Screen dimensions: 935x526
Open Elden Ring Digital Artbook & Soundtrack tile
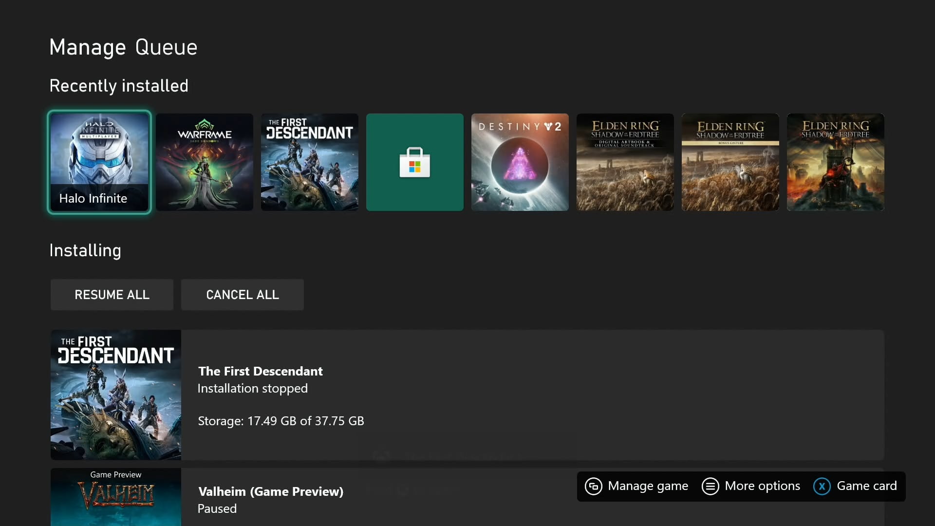click(x=625, y=162)
